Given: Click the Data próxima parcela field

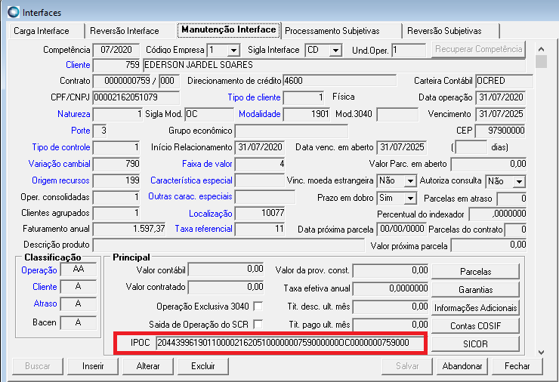Looking at the screenshot, I should pyautogui.click(x=401, y=230).
